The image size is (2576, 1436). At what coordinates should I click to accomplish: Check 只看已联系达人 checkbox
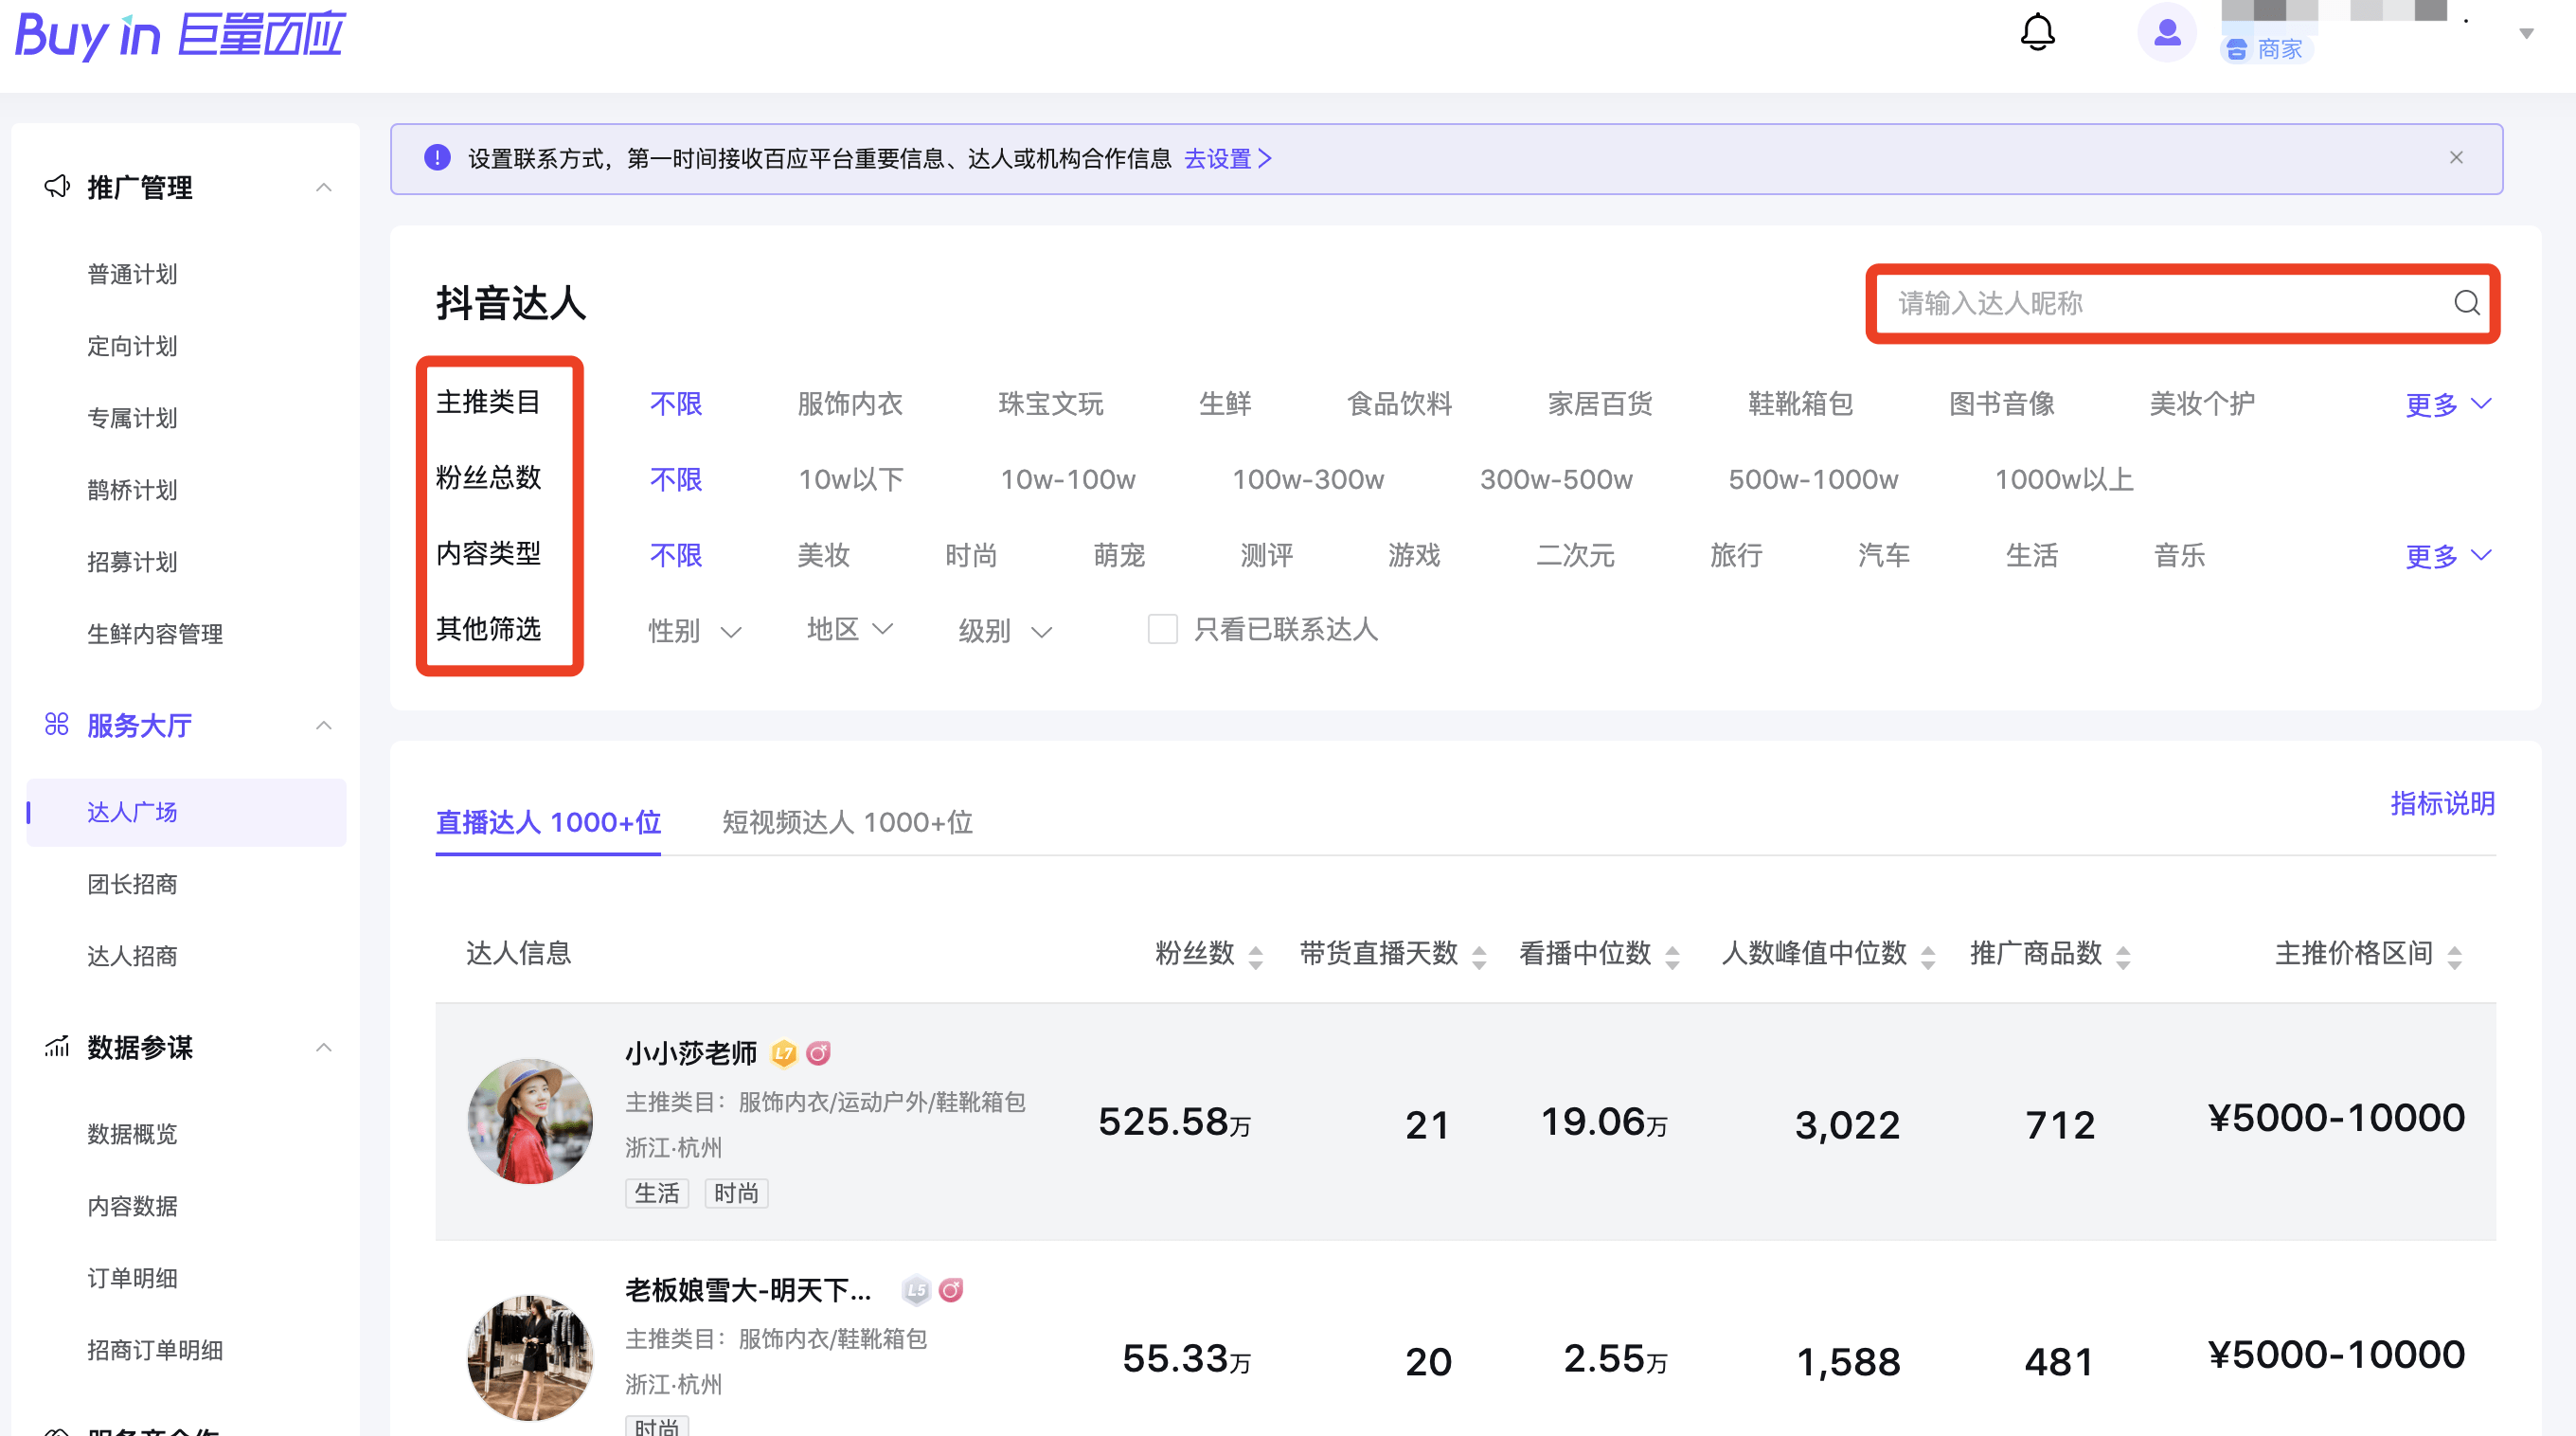pyautogui.click(x=1162, y=629)
